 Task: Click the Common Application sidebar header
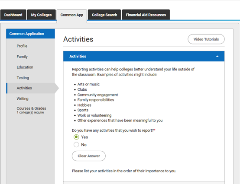(x=30, y=34)
